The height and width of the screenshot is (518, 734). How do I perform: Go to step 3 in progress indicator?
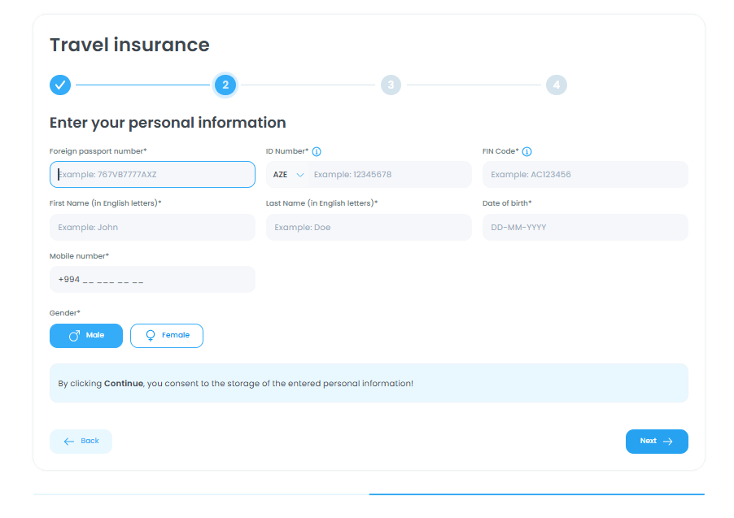tap(391, 85)
